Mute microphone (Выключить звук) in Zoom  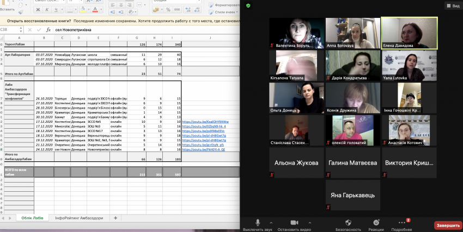tap(258, 225)
